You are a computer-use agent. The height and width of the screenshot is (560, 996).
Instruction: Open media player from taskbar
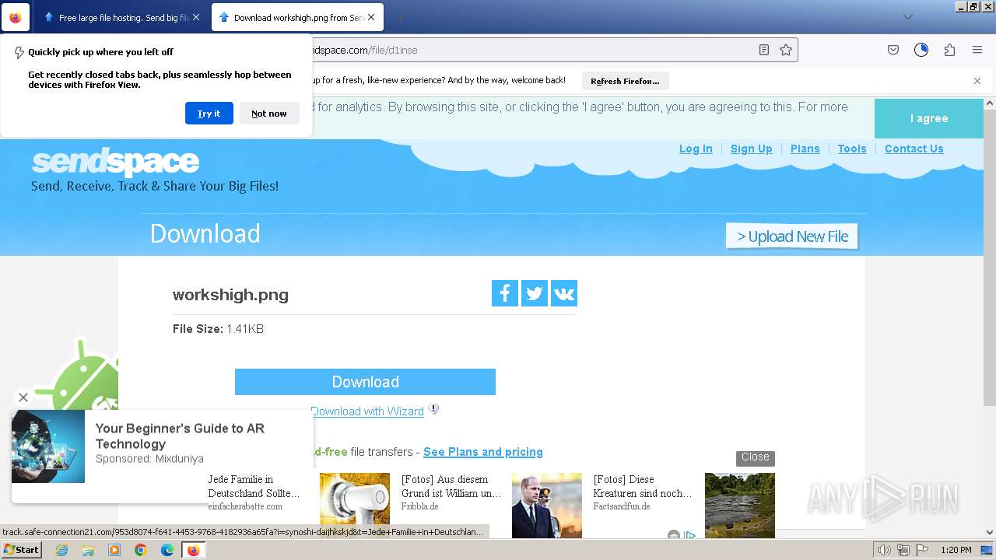point(114,550)
